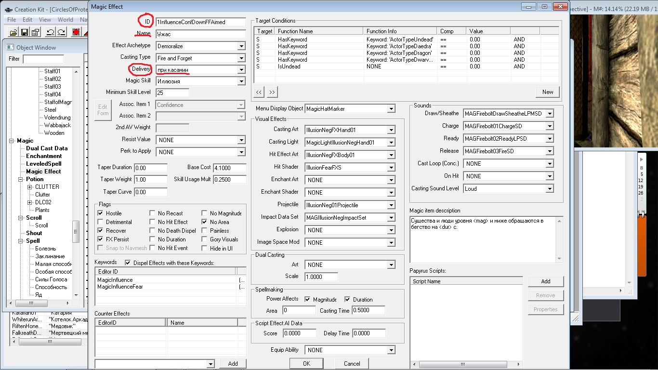Click previous condition '<<' arrow button
The width and height of the screenshot is (658, 370).
click(x=259, y=92)
